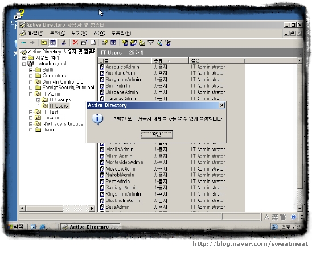Open the 도움말(H) menu
Screen dimensions: 312x256
click(x=121, y=33)
